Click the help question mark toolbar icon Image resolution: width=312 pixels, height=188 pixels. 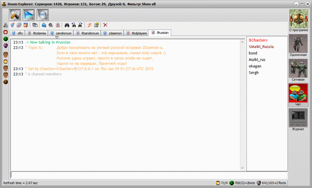96,25
